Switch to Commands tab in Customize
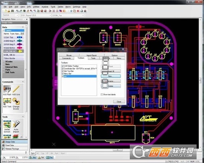The width and height of the screenshot is (204, 163). (66, 58)
